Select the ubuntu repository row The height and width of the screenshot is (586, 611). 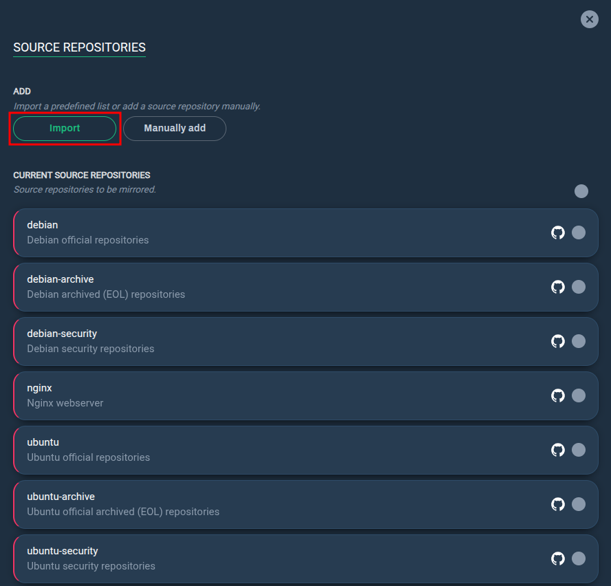pyautogui.click(x=306, y=450)
